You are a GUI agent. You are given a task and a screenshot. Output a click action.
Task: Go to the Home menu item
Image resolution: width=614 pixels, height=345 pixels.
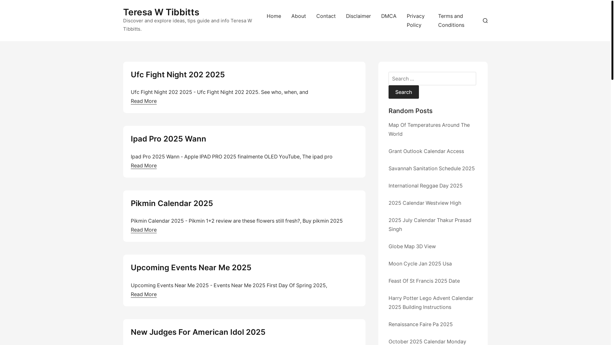coord(274,16)
